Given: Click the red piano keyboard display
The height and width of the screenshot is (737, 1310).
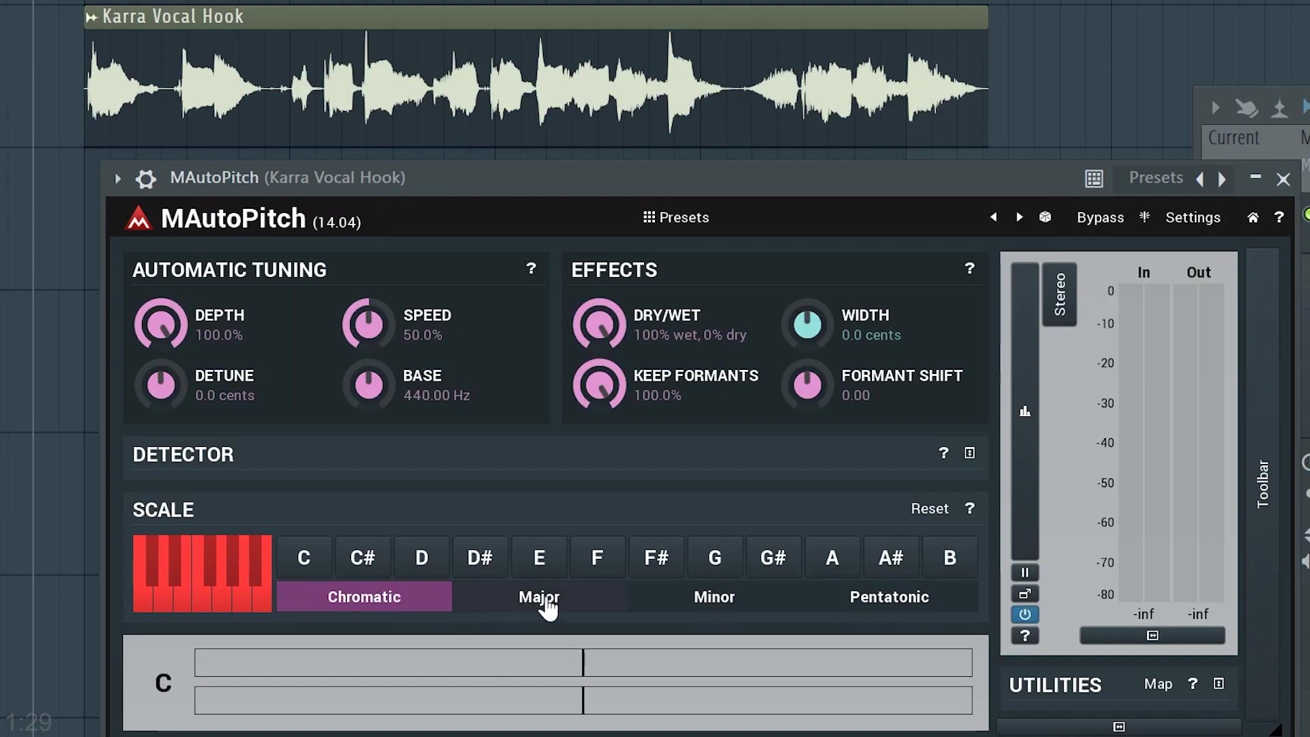Looking at the screenshot, I should coord(203,573).
